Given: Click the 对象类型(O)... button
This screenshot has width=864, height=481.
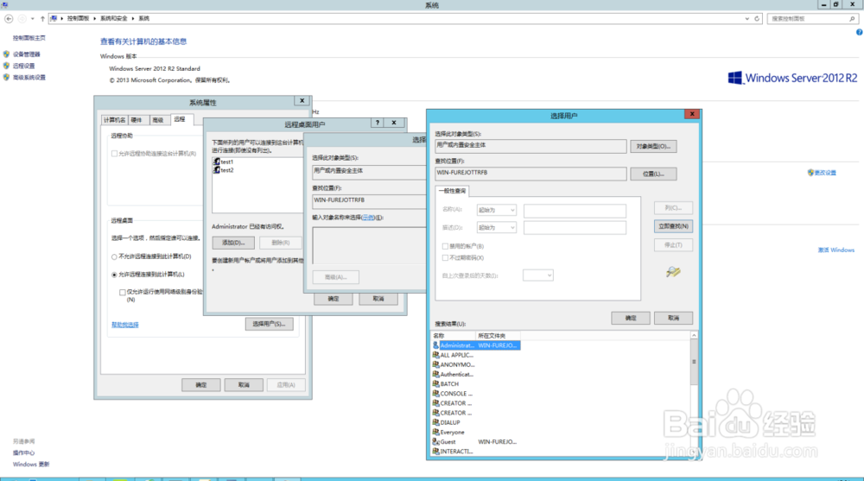Looking at the screenshot, I should [x=653, y=147].
